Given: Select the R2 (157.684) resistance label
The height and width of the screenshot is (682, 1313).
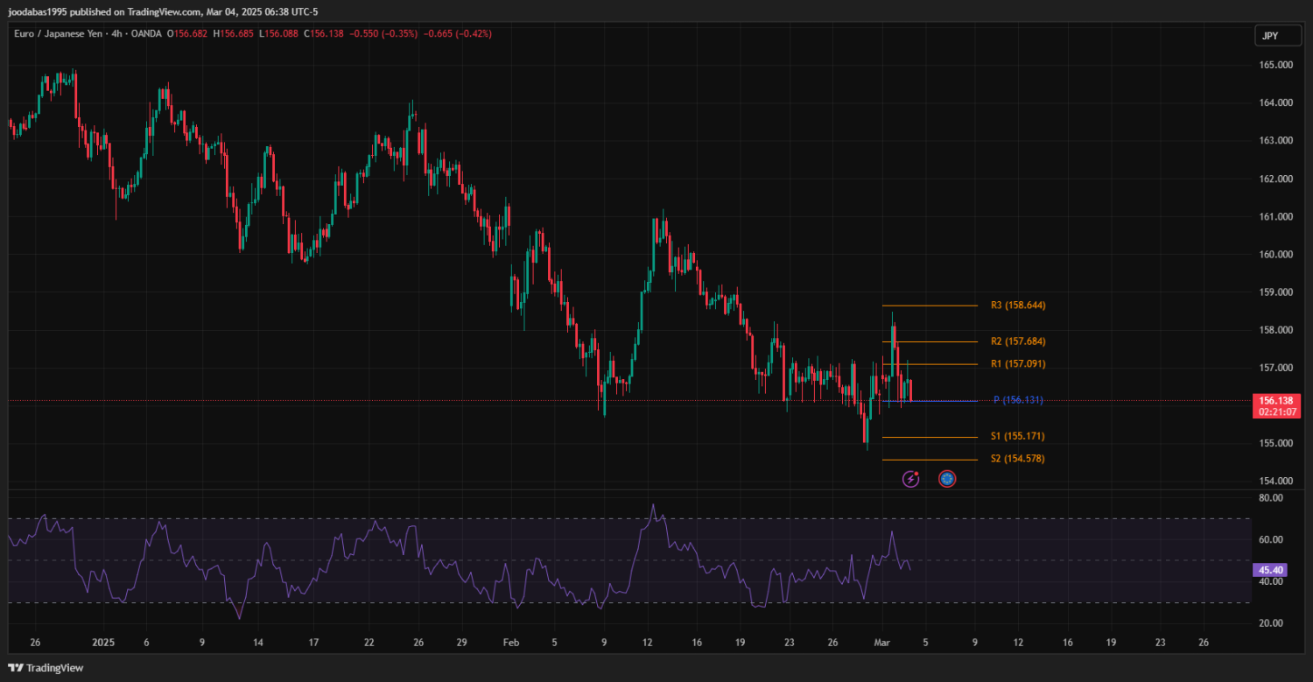Looking at the screenshot, I should tap(1017, 341).
